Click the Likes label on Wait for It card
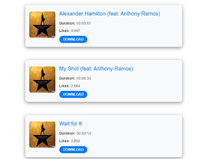This screenshot has width=206, height=159. [x=65, y=141]
